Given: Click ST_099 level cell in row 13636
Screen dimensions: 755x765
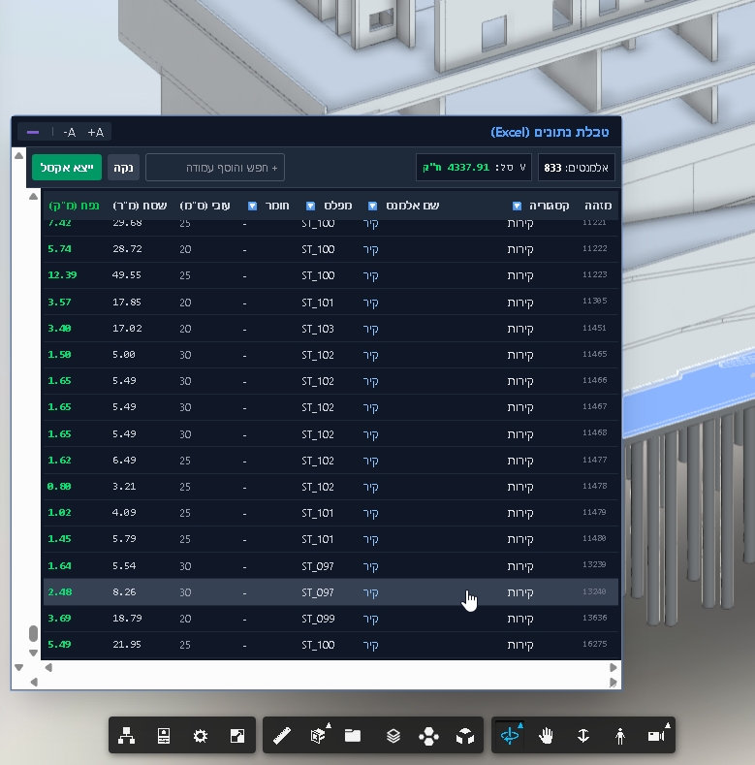Looking at the screenshot, I should [318, 619].
